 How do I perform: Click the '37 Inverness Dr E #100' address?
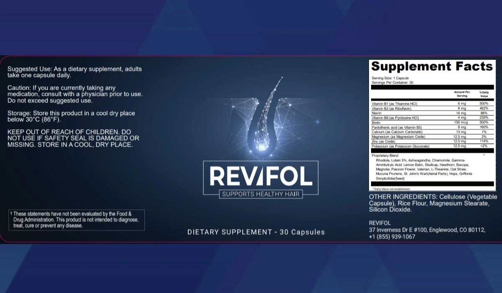click(427, 230)
